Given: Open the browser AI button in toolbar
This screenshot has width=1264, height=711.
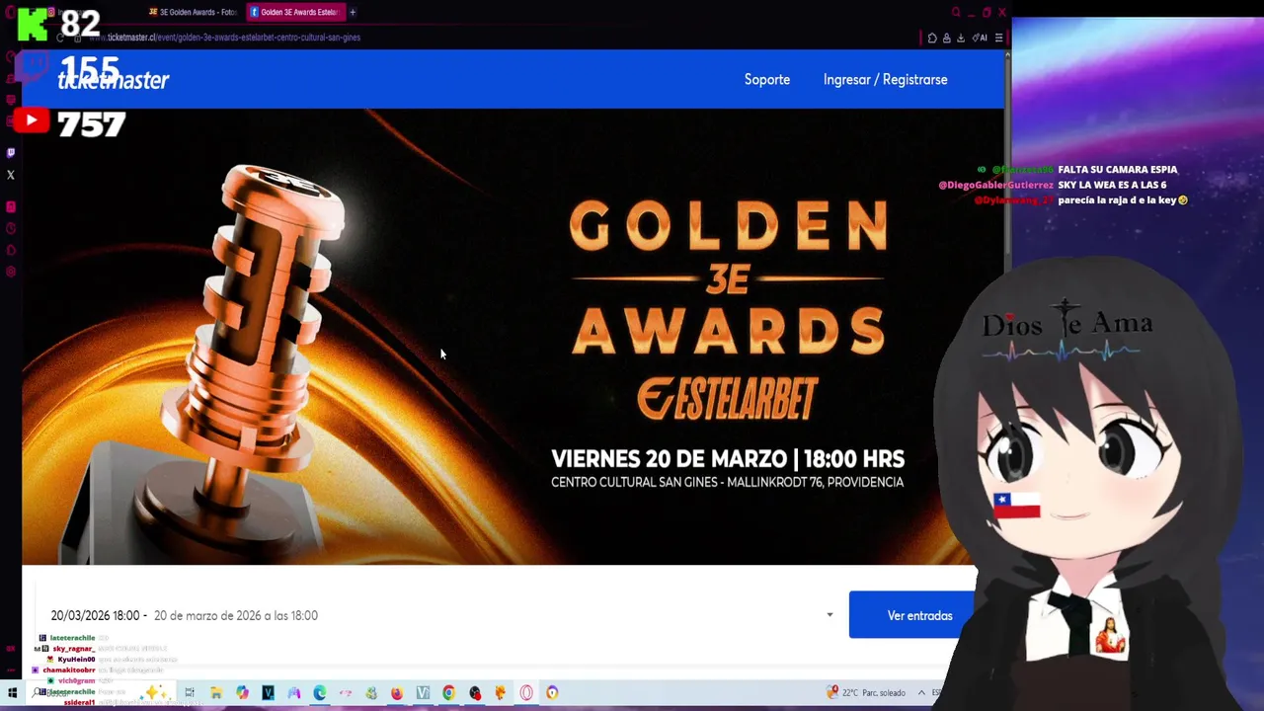Looking at the screenshot, I should coord(980,38).
